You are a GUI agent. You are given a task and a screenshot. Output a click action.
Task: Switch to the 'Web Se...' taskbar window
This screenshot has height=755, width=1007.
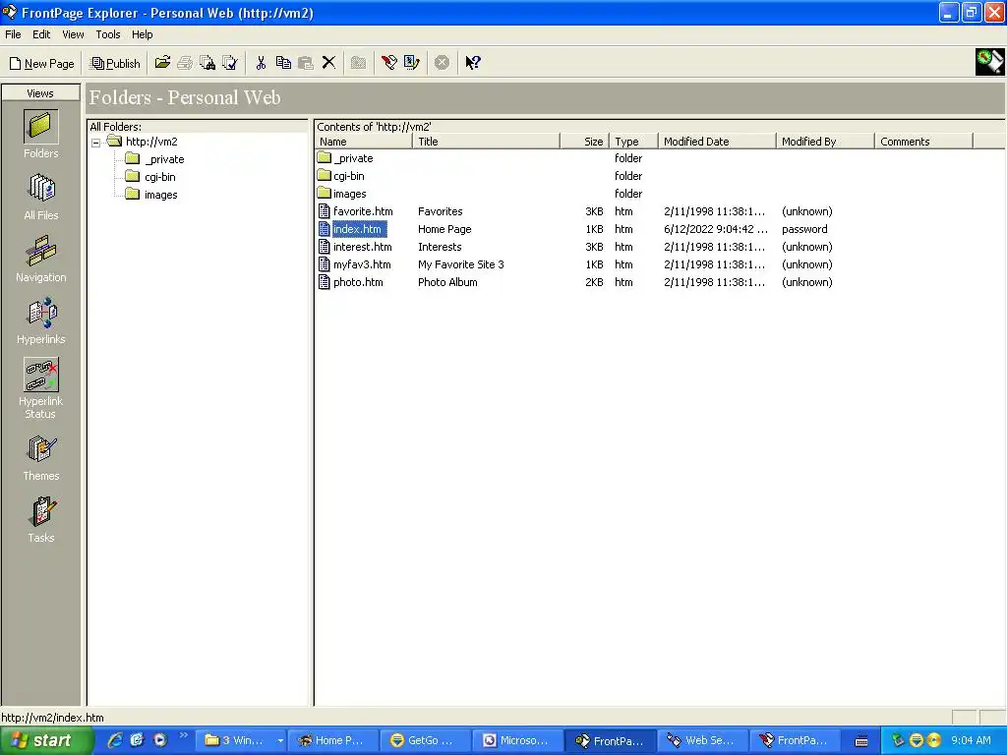coord(702,740)
